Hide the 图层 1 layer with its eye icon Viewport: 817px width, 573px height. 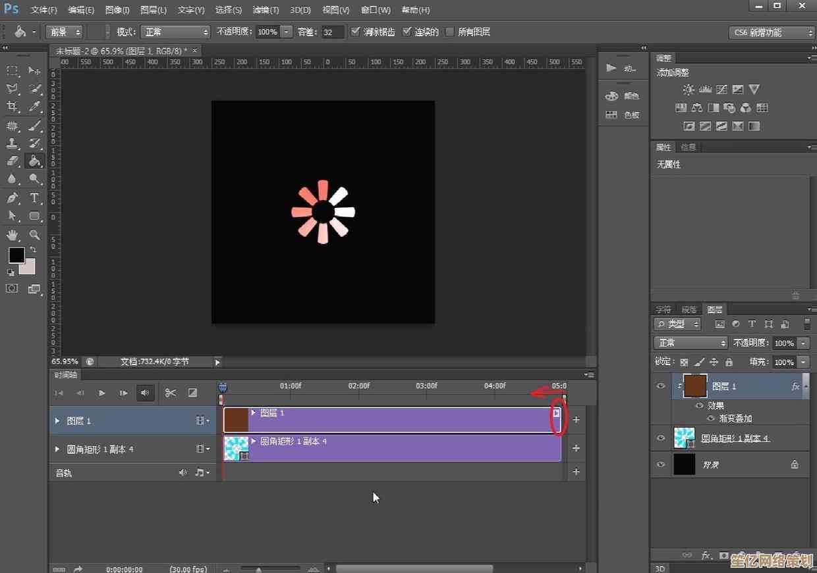pyautogui.click(x=661, y=386)
